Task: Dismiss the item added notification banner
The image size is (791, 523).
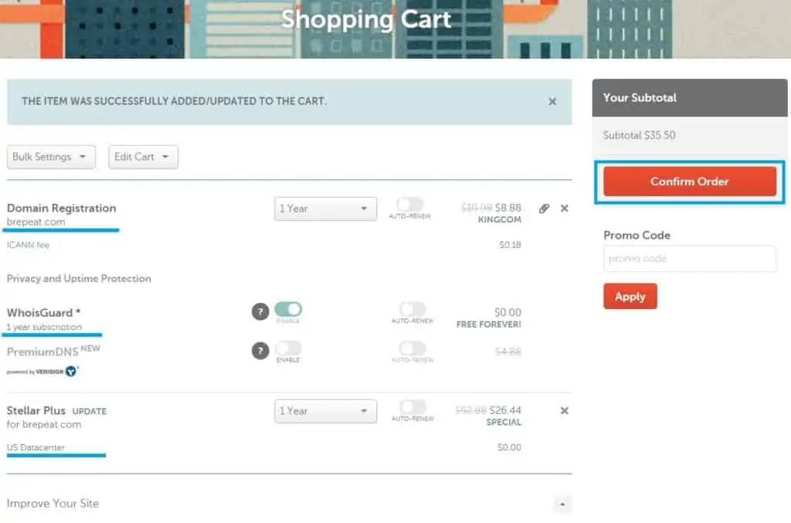Action: pos(552,101)
